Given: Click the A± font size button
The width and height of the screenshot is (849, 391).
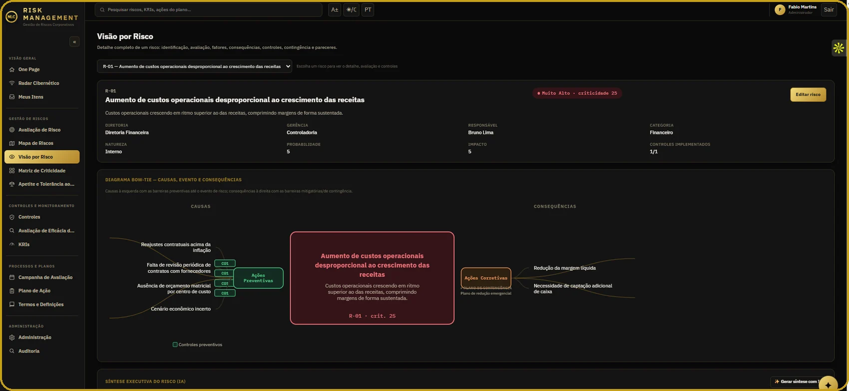Looking at the screenshot, I should pos(335,9).
